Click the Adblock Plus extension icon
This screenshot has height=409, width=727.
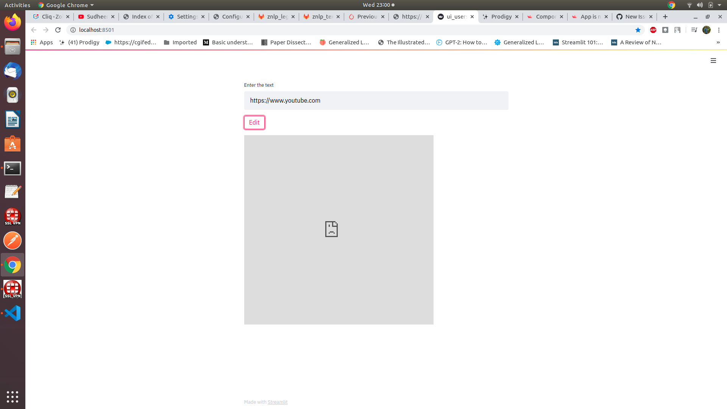point(653,30)
